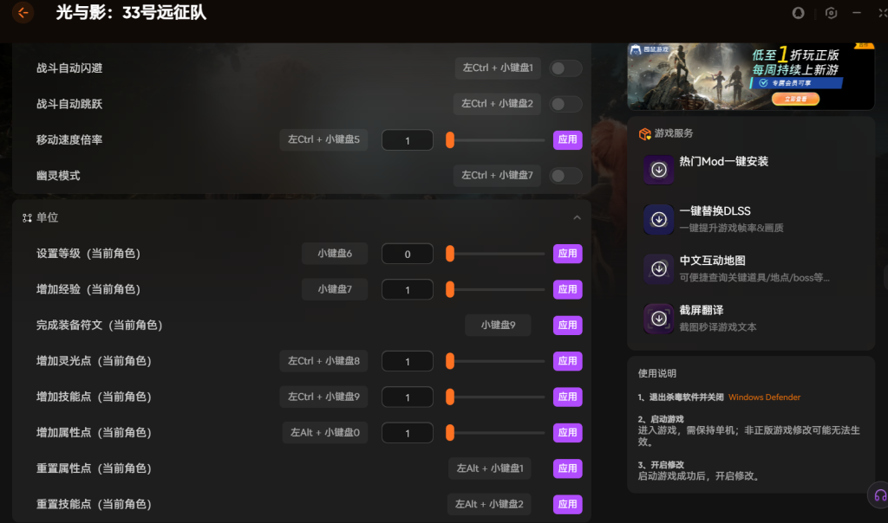Click the 小键盘9 hotkey box for 完成装备符文
888x523 pixels.
pyautogui.click(x=498, y=326)
